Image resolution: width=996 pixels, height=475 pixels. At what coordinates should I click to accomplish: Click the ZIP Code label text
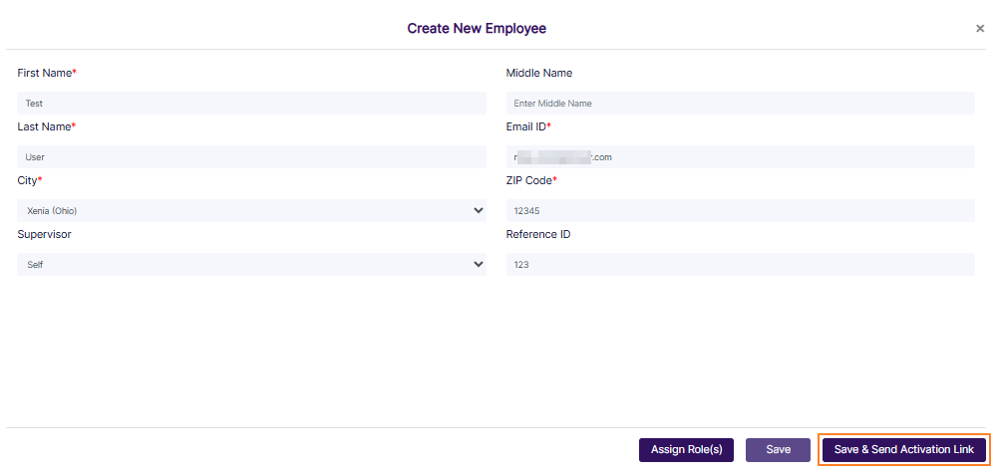click(x=530, y=181)
